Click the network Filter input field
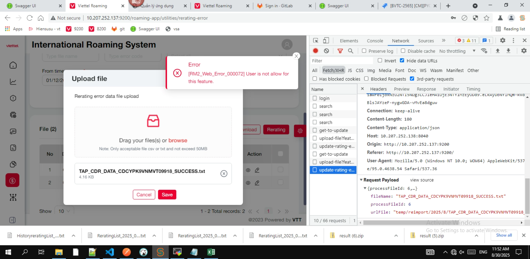Image resolution: width=530 pixels, height=259 pixels. click(341, 61)
